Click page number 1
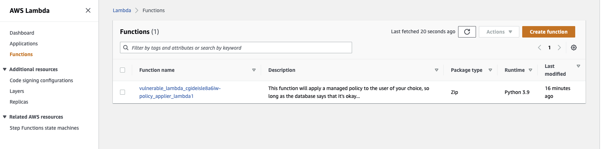 [549, 48]
